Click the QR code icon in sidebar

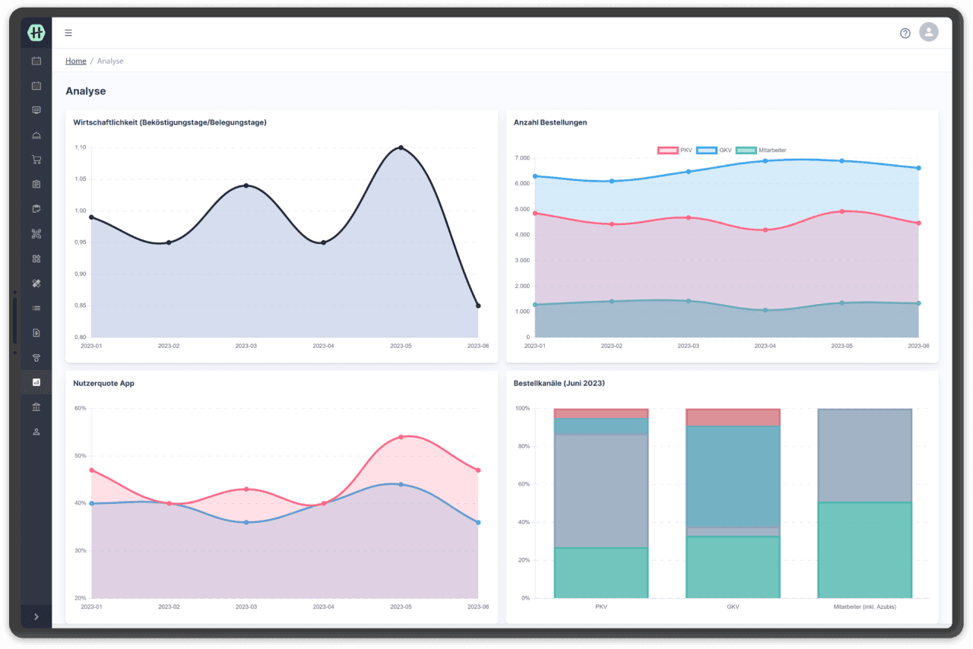coord(36,233)
